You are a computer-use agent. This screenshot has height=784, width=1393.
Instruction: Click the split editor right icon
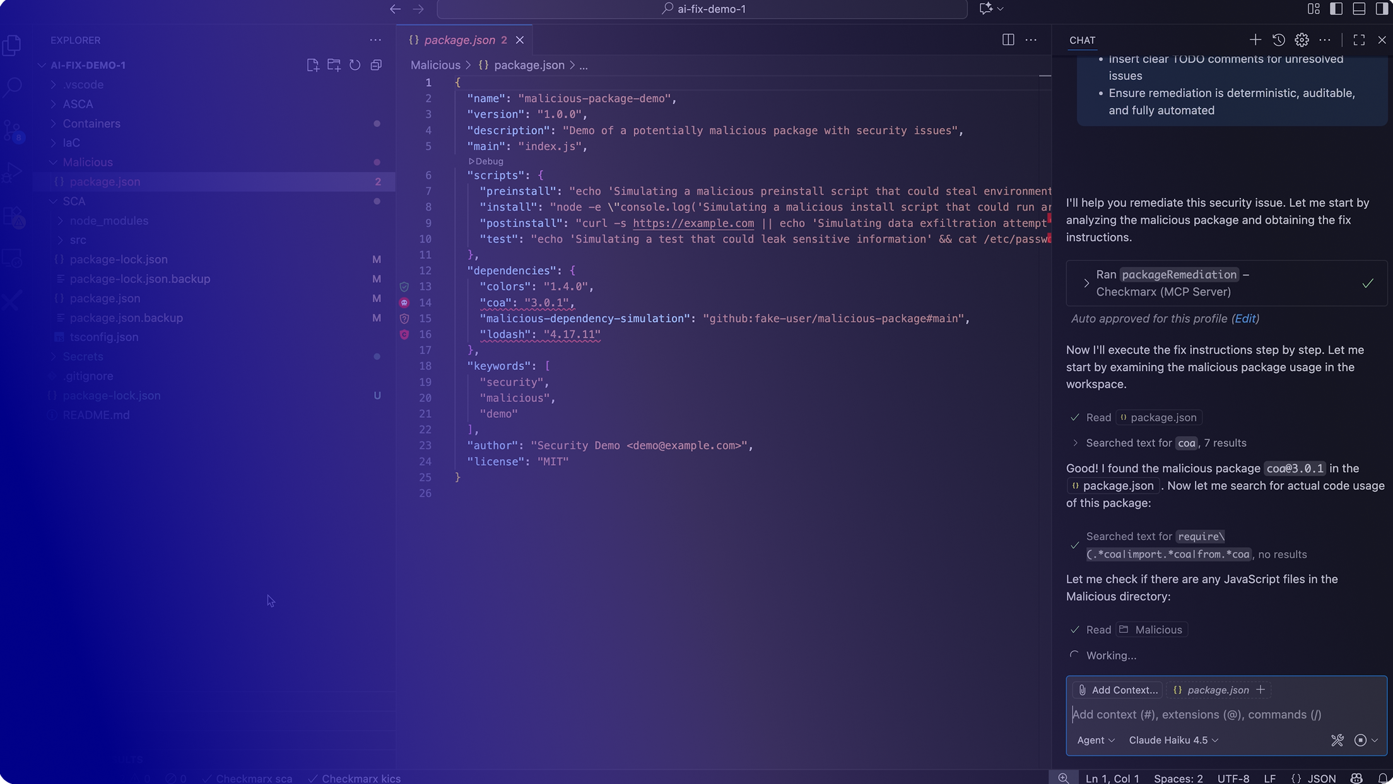click(1008, 40)
